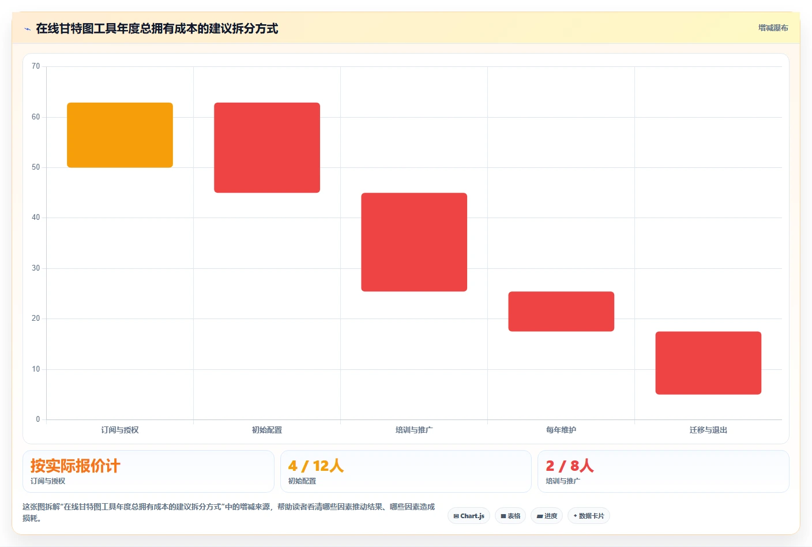Click the y-axis value 40
The image size is (812, 547).
(36, 218)
